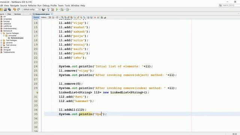Select RemoveList.java in the project tree

[17, 38]
